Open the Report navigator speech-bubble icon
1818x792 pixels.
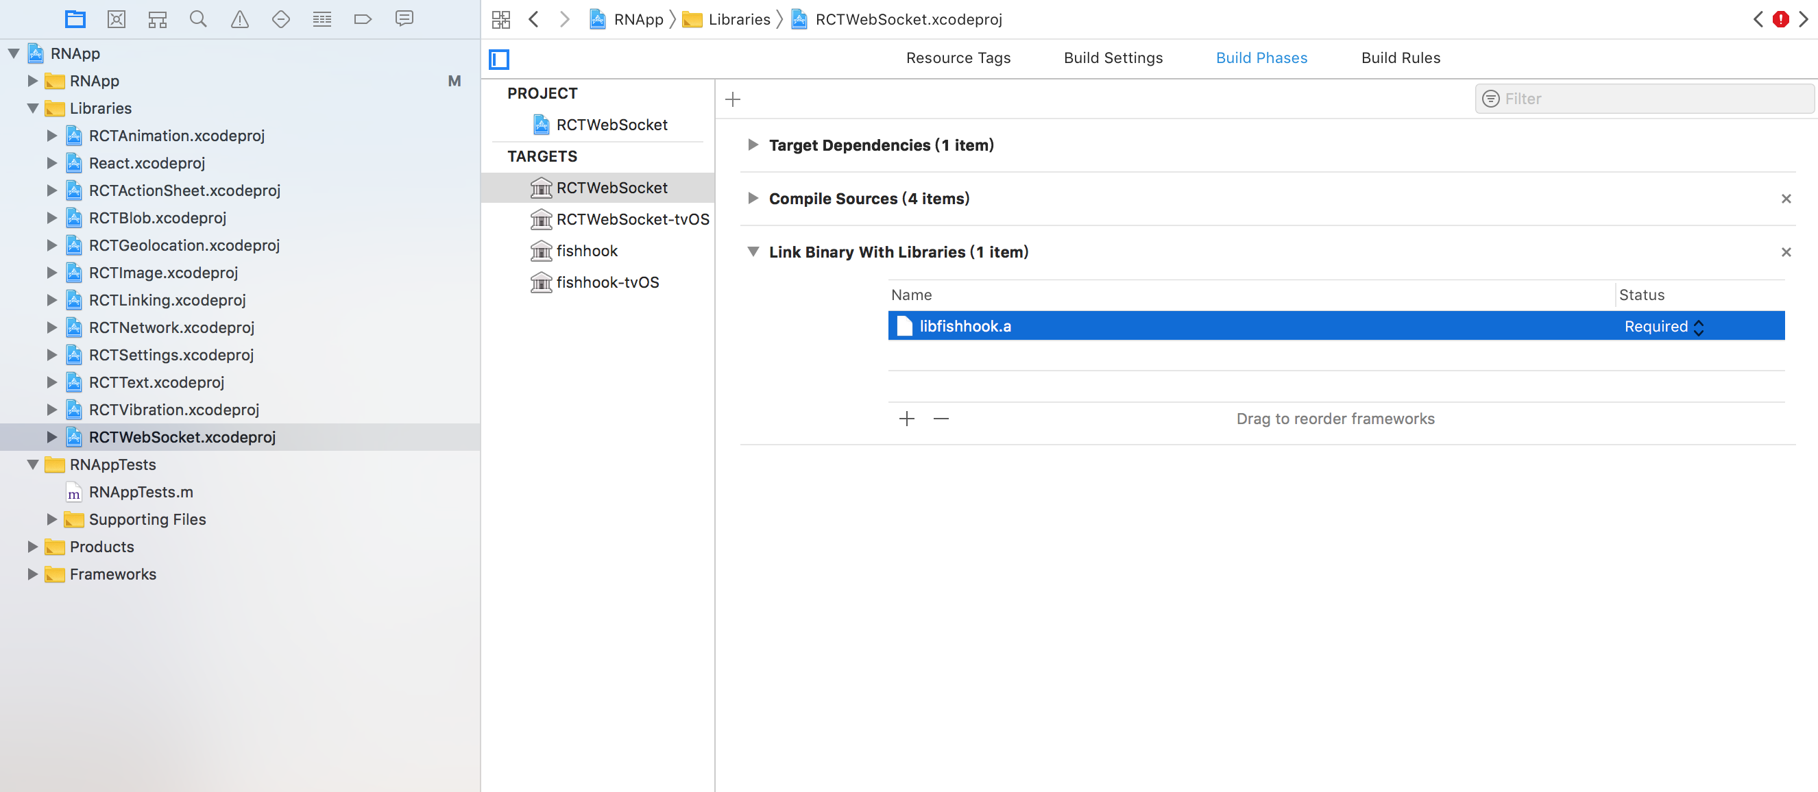point(404,19)
